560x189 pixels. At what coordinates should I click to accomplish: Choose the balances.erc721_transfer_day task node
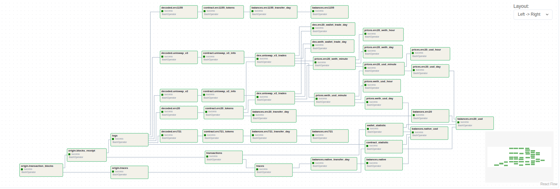click(274, 136)
